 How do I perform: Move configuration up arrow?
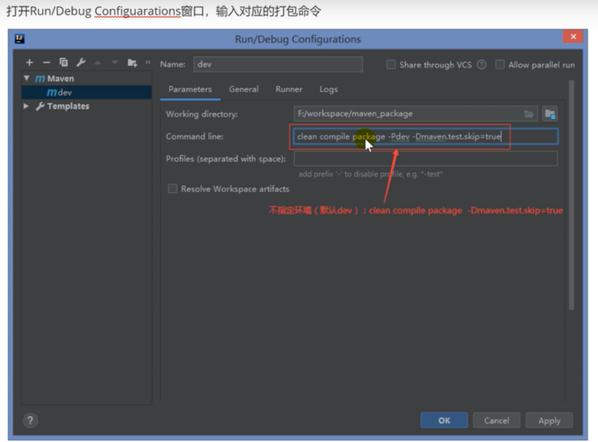point(97,62)
